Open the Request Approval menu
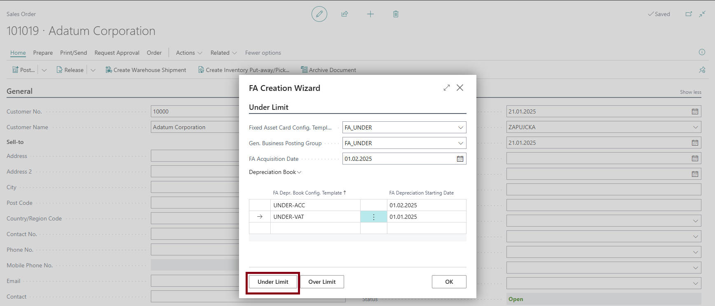 [x=117, y=53]
